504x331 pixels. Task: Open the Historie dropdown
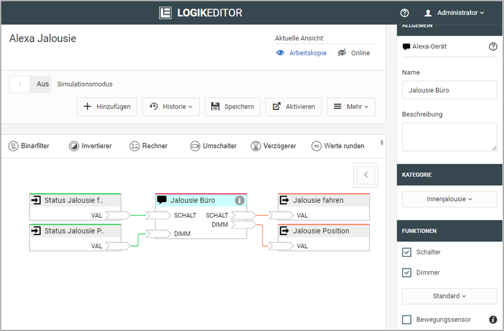coord(170,107)
